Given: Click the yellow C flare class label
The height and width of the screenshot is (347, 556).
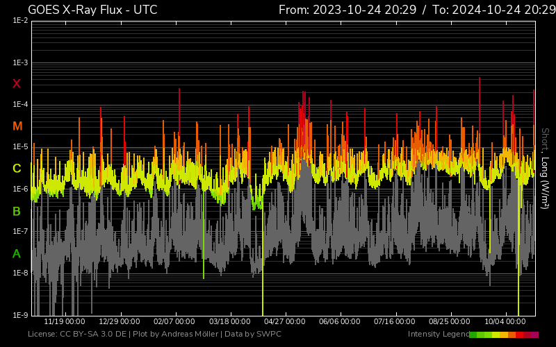Looking at the screenshot, I should pyautogui.click(x=17, y=169).
